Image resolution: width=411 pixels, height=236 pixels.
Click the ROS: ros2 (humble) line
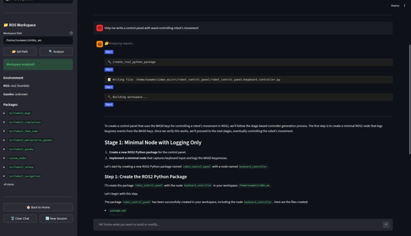16,86
